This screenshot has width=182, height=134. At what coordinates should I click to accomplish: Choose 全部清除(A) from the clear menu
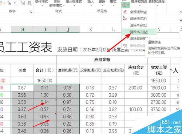pos(139,12)
